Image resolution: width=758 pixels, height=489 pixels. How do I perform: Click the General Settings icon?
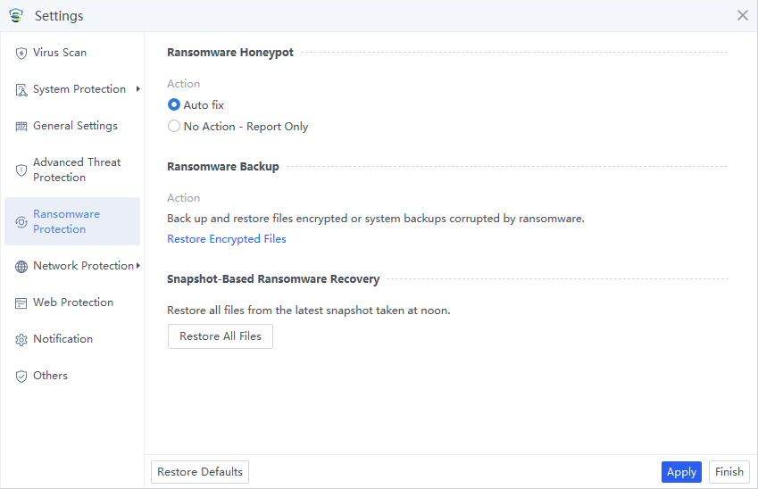pos(21,127)
